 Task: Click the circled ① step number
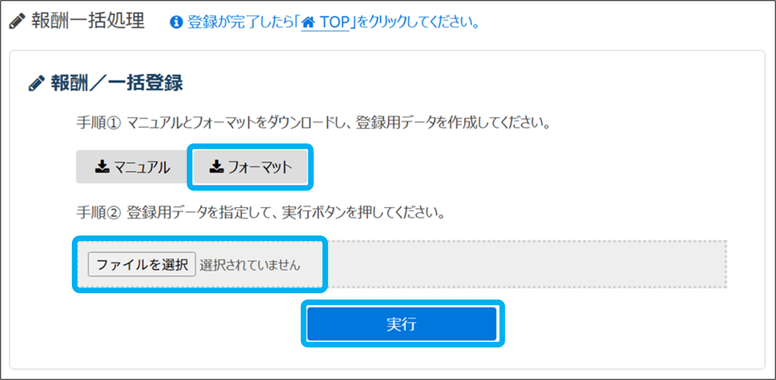pyautogui.click(x=114, y=123)
